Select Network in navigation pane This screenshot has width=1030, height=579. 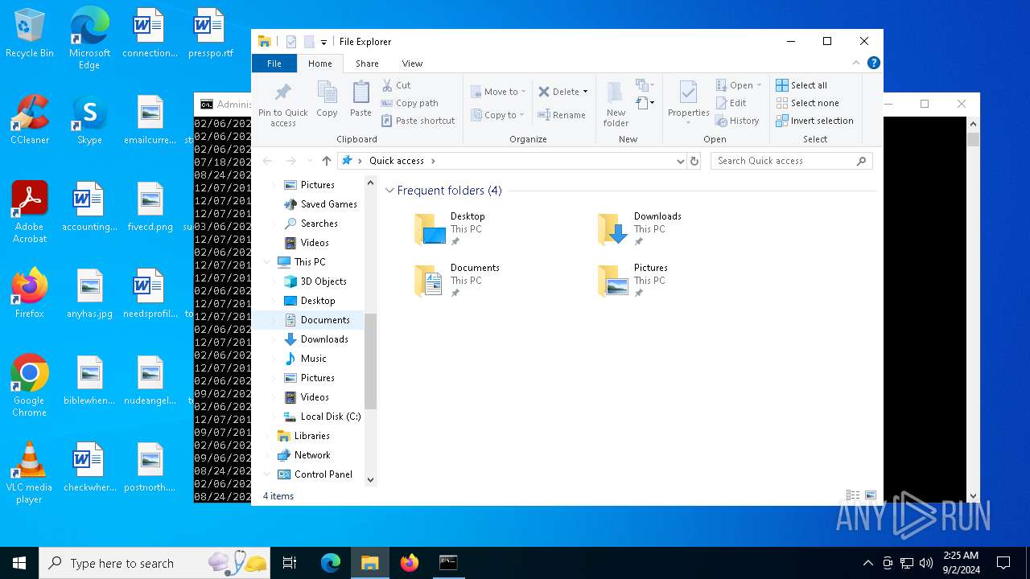pos(303,455)
